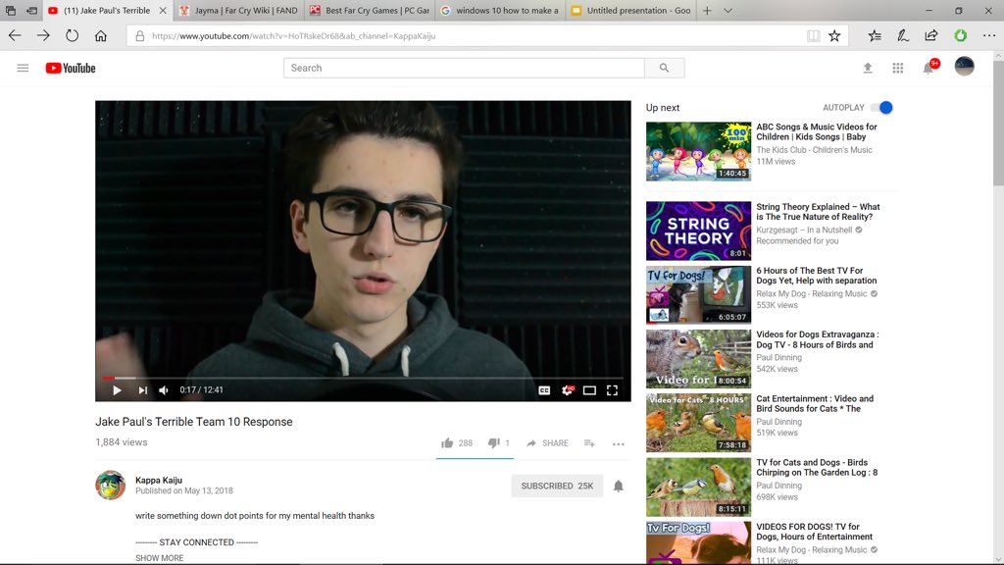Refresh the current page

72,36
